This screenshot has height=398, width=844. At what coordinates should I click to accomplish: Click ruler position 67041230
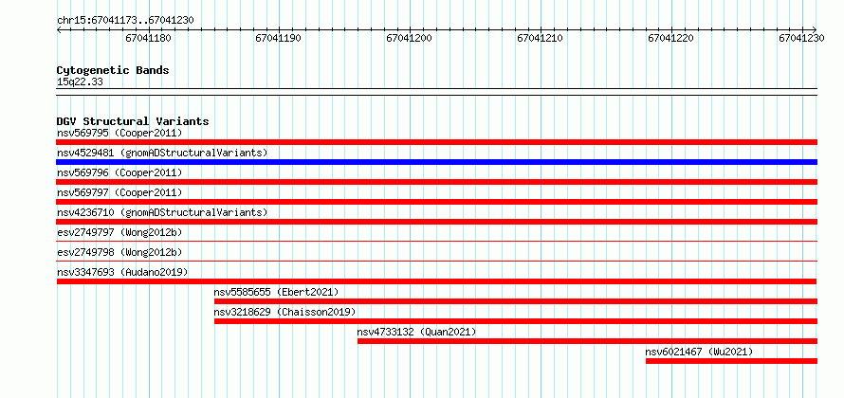(802, 38)
